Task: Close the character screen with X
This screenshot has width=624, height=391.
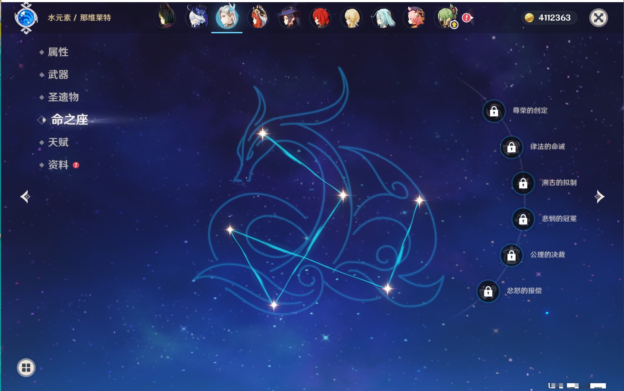Action: [x=599, y=18]
